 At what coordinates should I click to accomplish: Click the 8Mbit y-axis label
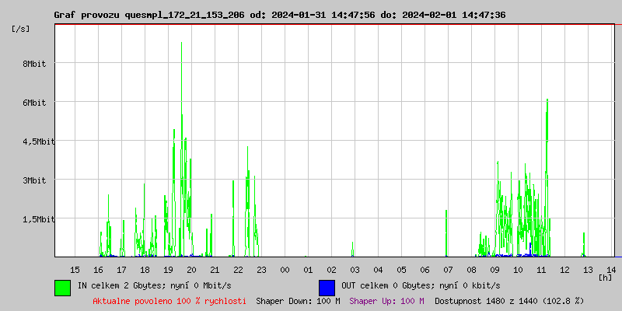tap(34, 64)
